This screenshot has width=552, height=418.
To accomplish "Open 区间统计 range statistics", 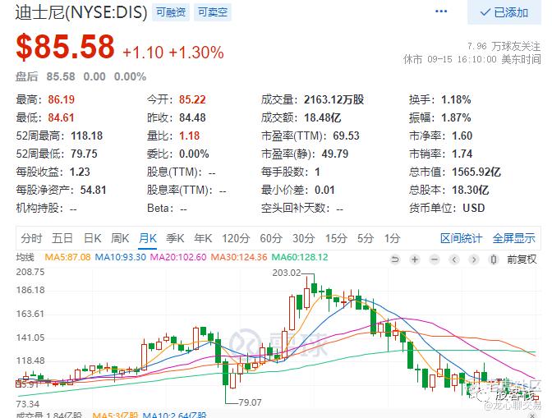I will [461, 238].
